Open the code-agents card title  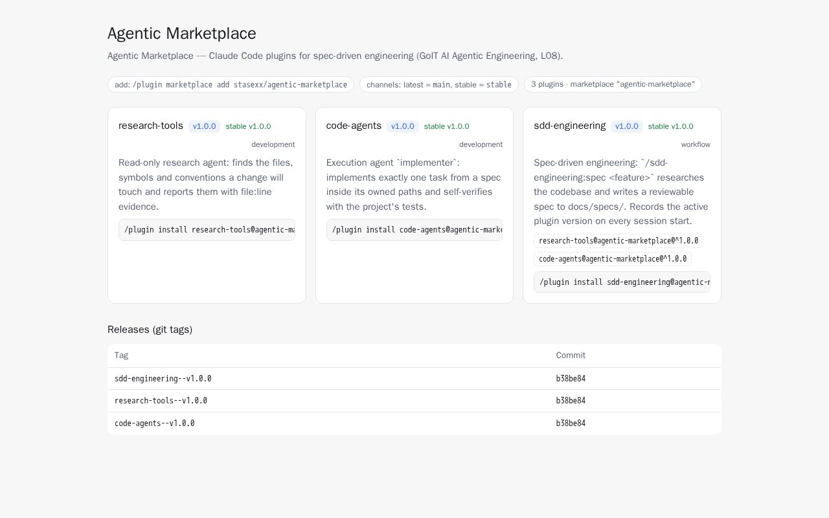(354, 126)
